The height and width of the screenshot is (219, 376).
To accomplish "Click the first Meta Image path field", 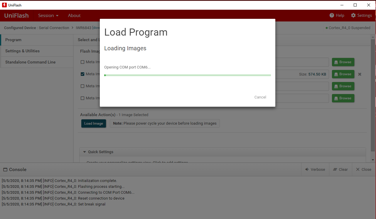I will pyautogui.click(x=302, y=62).
